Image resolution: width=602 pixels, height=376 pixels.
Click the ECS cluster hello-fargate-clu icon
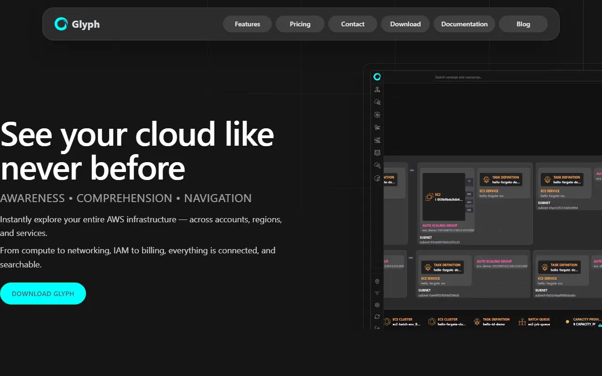(432, 322)
